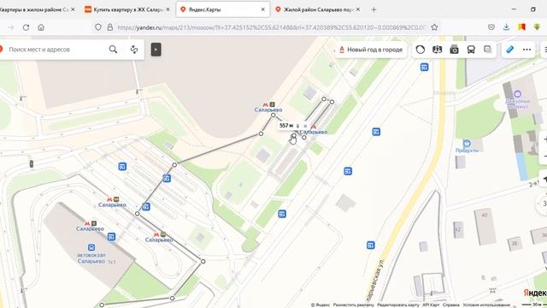Image resolution: width=547 pixels, height=308 pixels.
Task: Toggle the blue ruler measurement tool
Action: [x=509, y=50]
